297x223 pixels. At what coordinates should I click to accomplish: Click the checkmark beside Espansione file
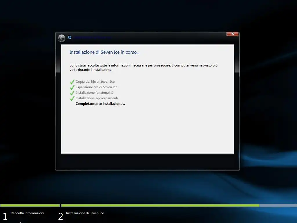pyautogui.click(x=72, y=87)
